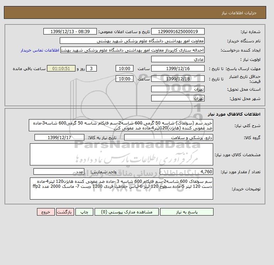This screenshot has width=274, height=265.
Task: Click the پاسخ به نیاز button
Action: (x=186, y=212)
